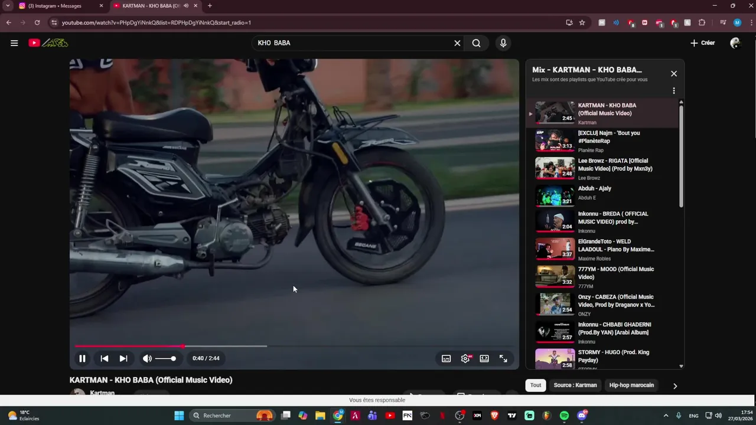
Task: Open a new browser tab
Action: point(210,6)
